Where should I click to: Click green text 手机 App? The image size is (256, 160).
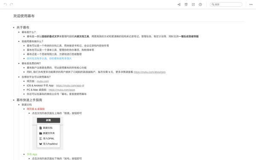pos(32,154)
